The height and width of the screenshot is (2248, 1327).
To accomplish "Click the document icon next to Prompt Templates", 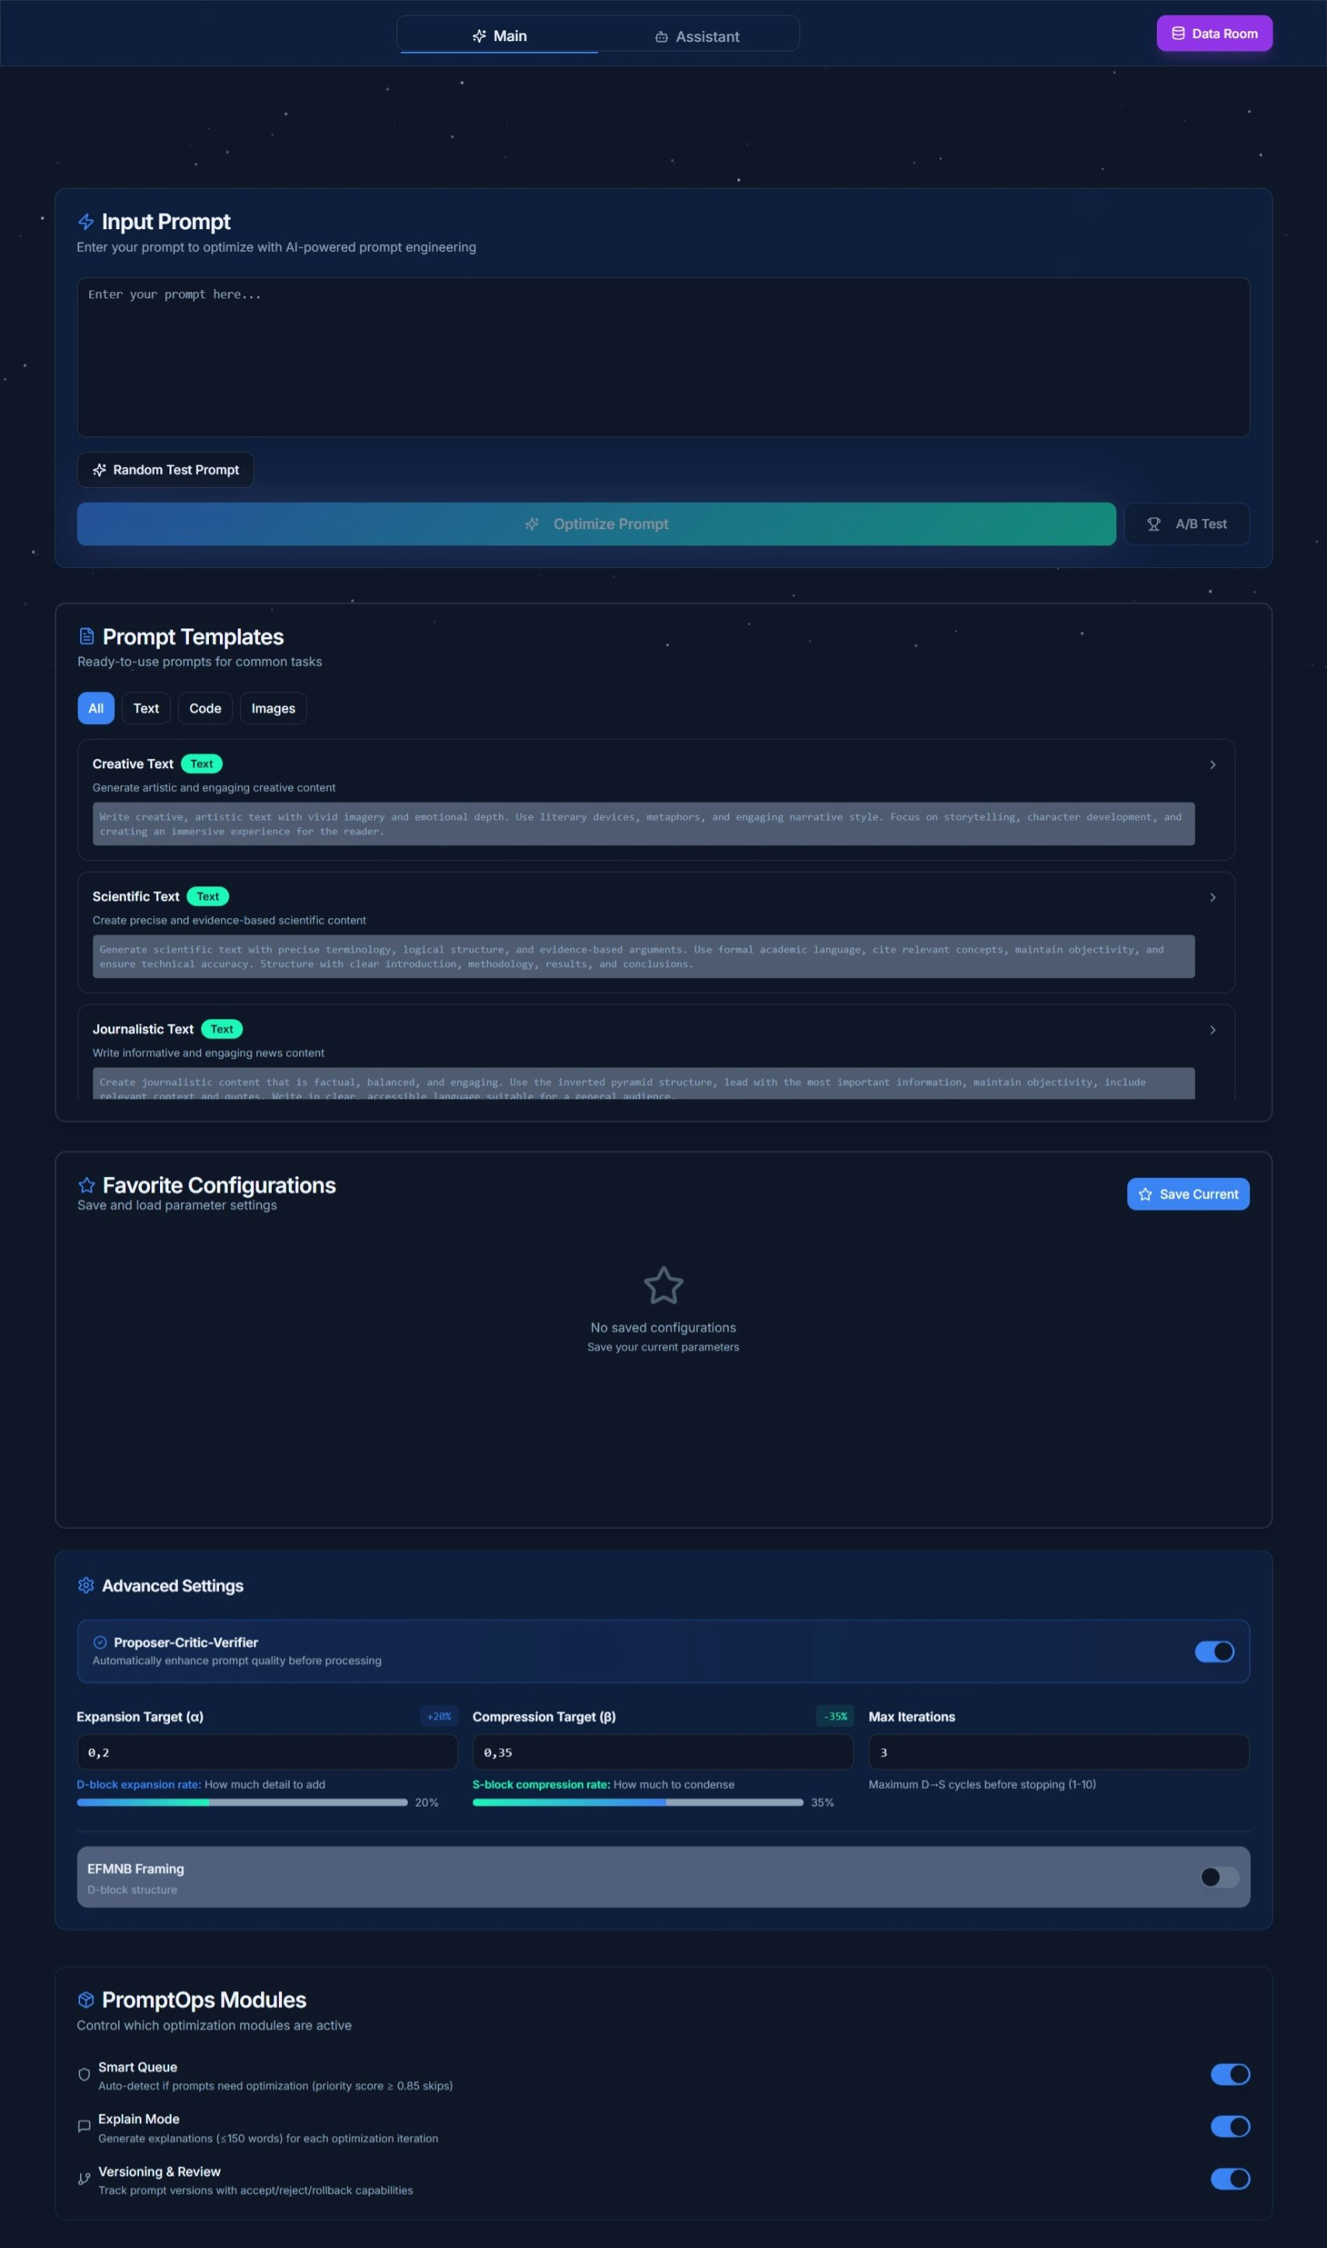I will 87,635.
